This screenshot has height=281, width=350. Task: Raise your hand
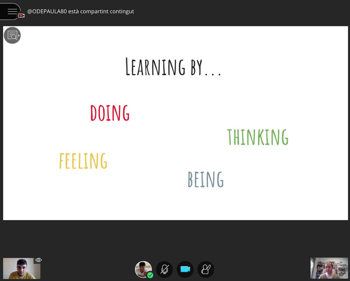tap(206, 269)
